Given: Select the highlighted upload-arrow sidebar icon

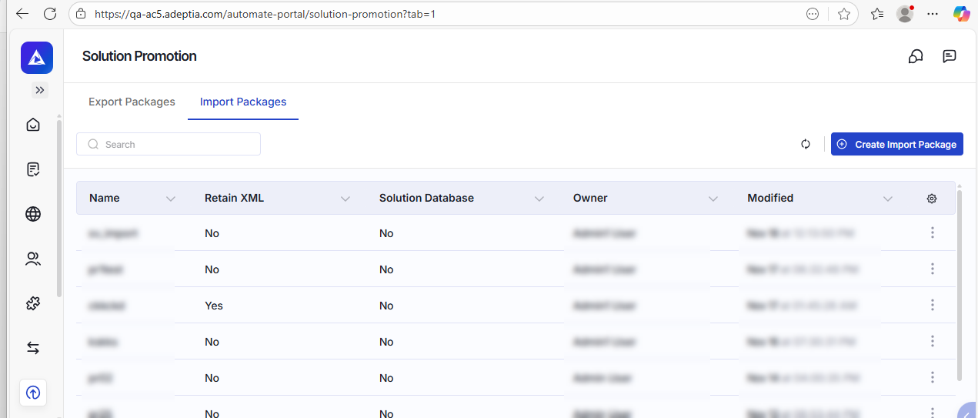Looking at the screenshot, I should pos(33,393).
